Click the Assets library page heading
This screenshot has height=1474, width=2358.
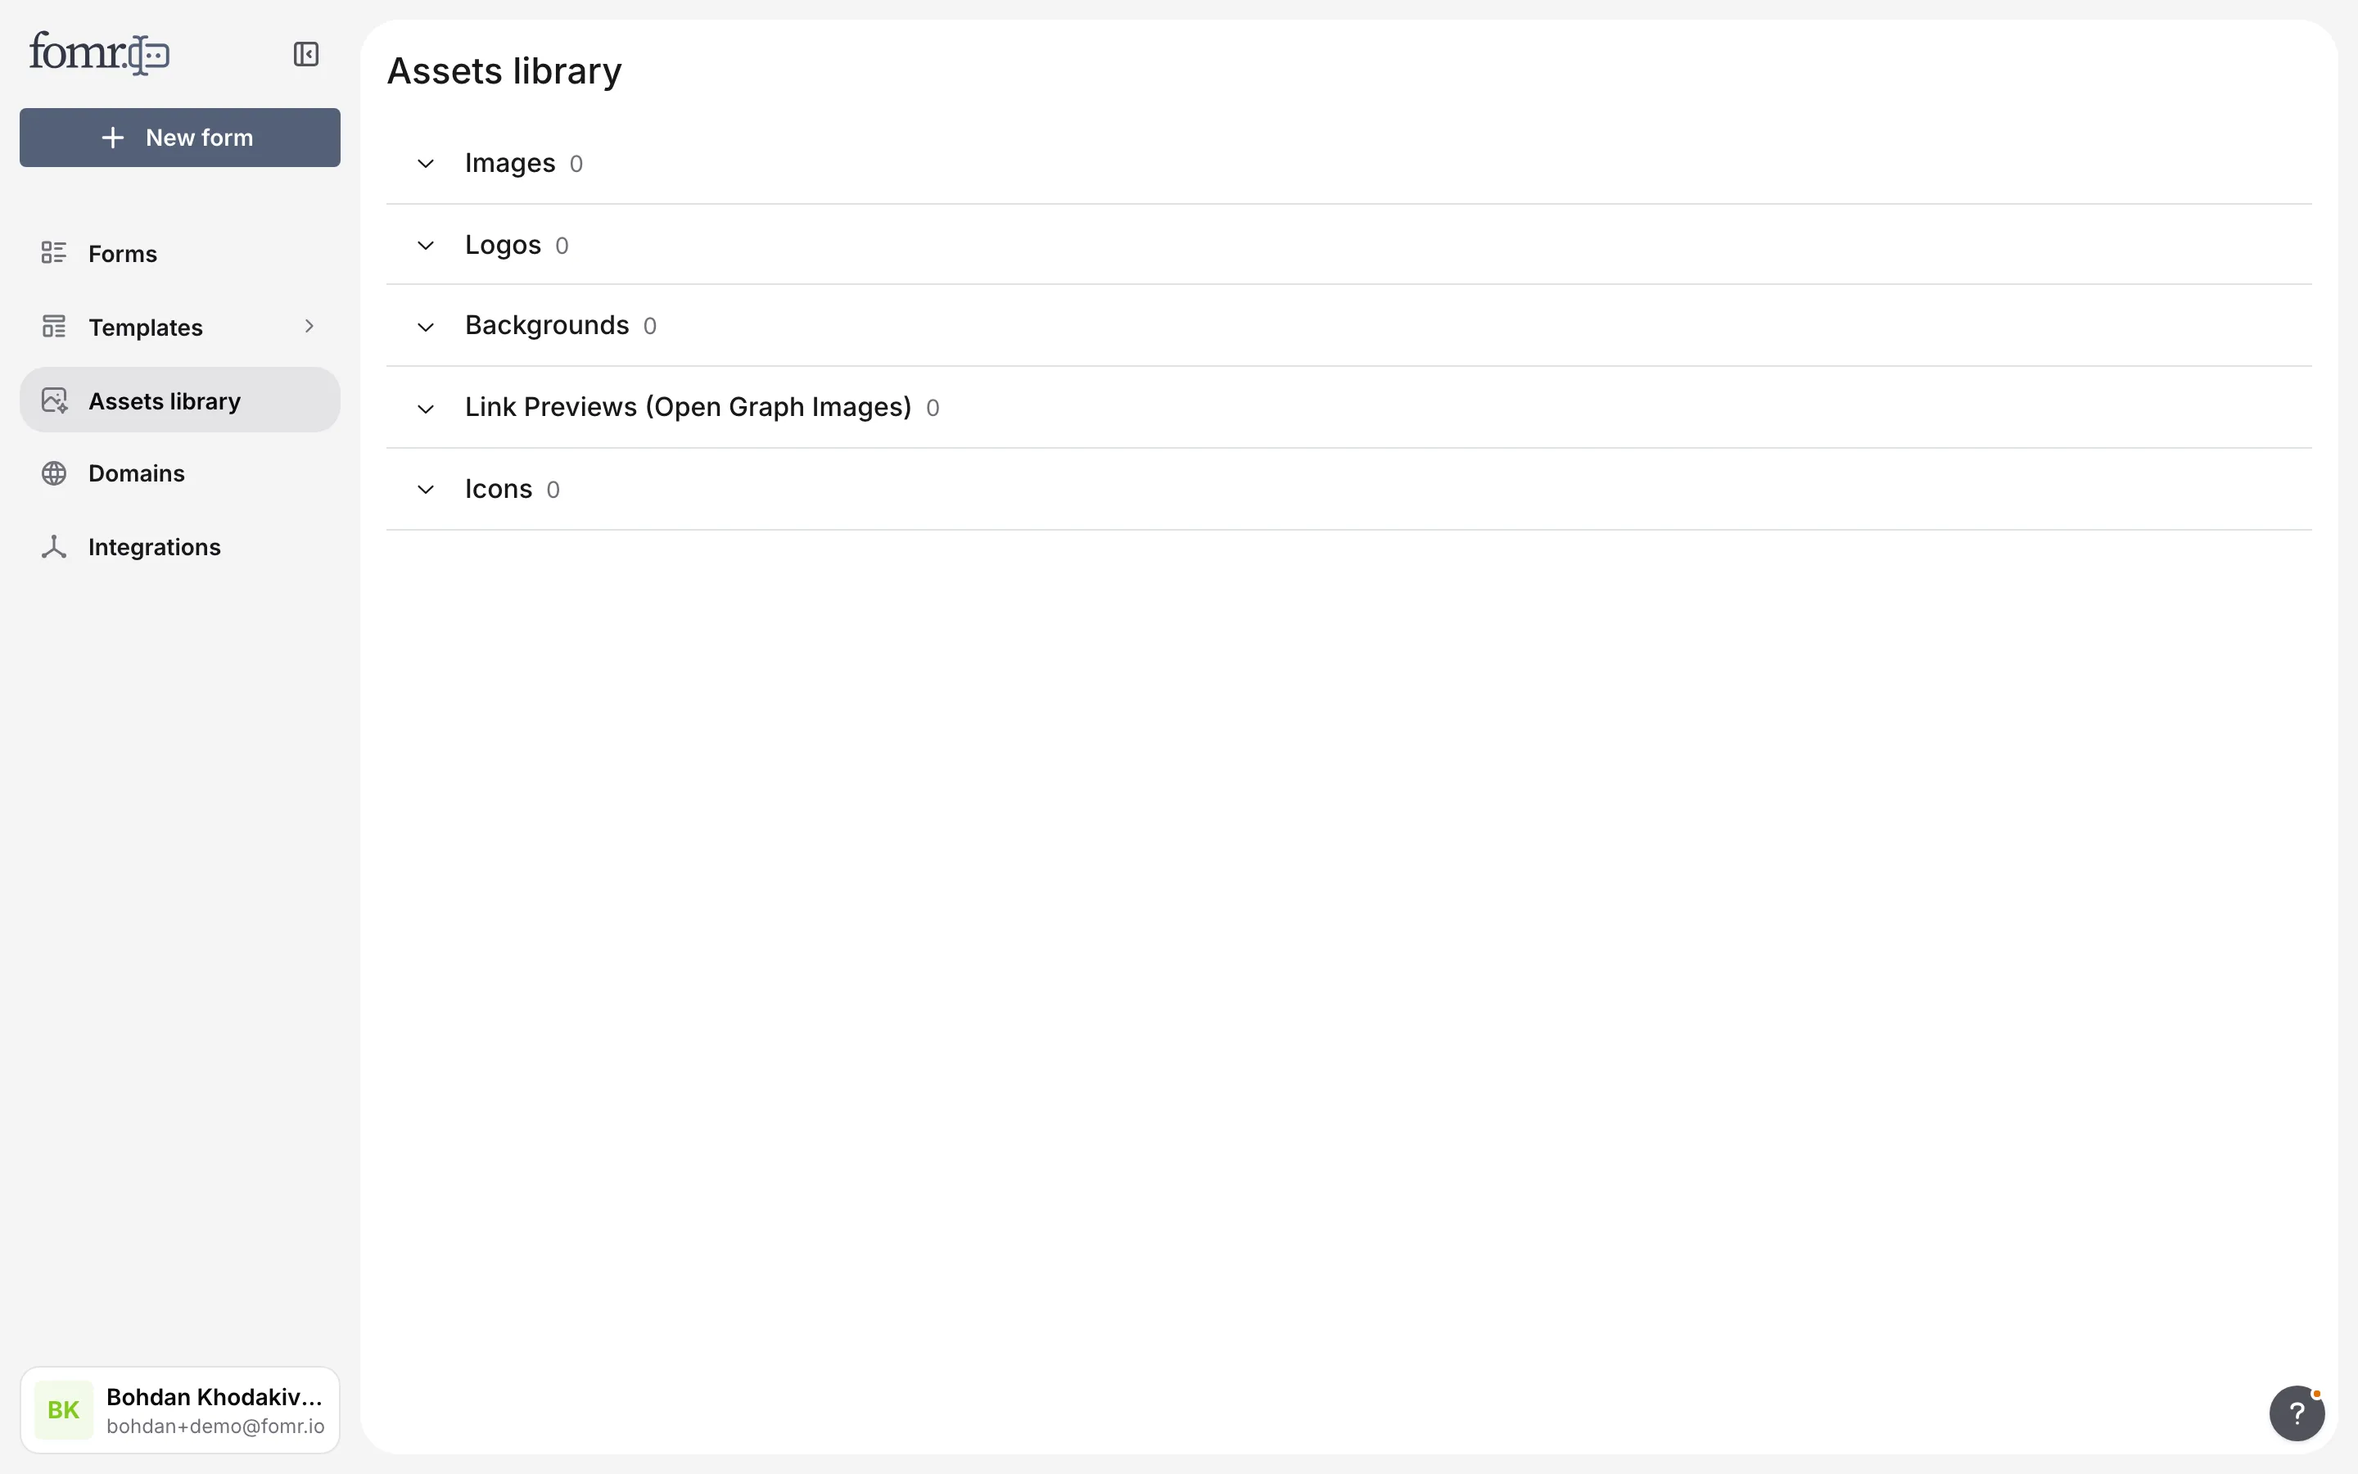click(504, 71)
